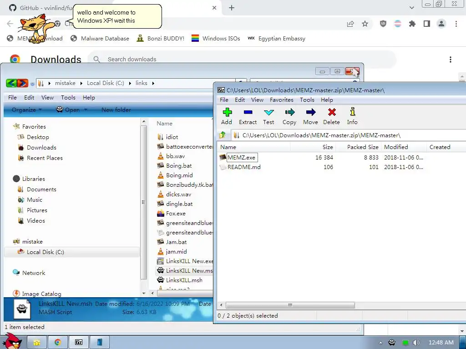Select README.md in the archive list

(x=244, y=167)
